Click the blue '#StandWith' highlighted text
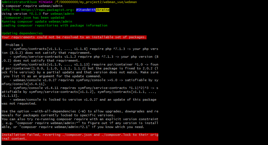The width and height of the screenshot is (268, 145). [86, 10]
